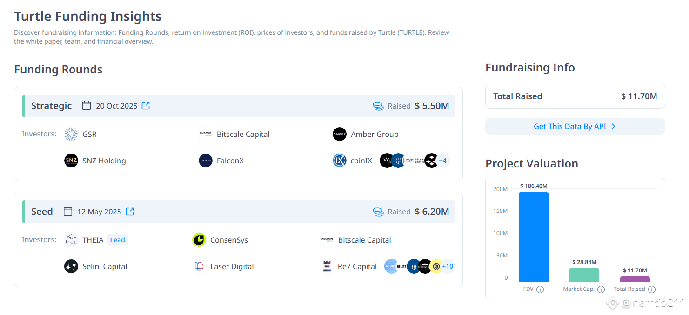Click the Selini Capital logo
Image resolution: width=689 pixels, height=315 pixels.
point(71,266)
